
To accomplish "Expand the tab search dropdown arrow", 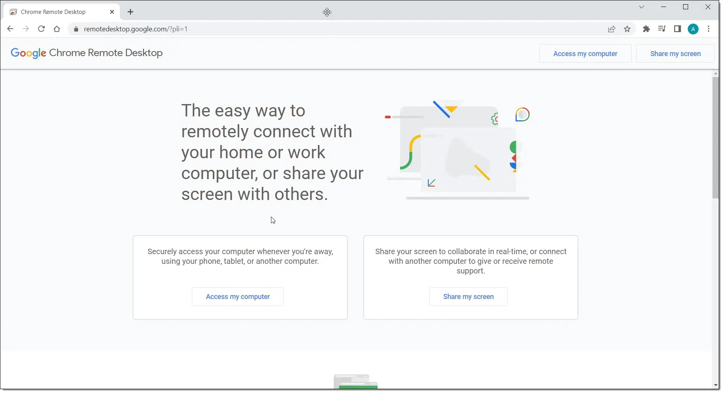I will coord(642,7).
